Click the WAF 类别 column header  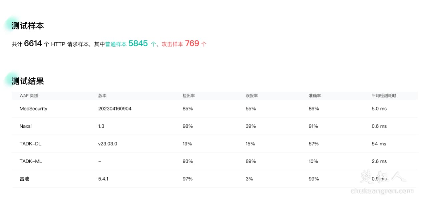pos(29,96)
